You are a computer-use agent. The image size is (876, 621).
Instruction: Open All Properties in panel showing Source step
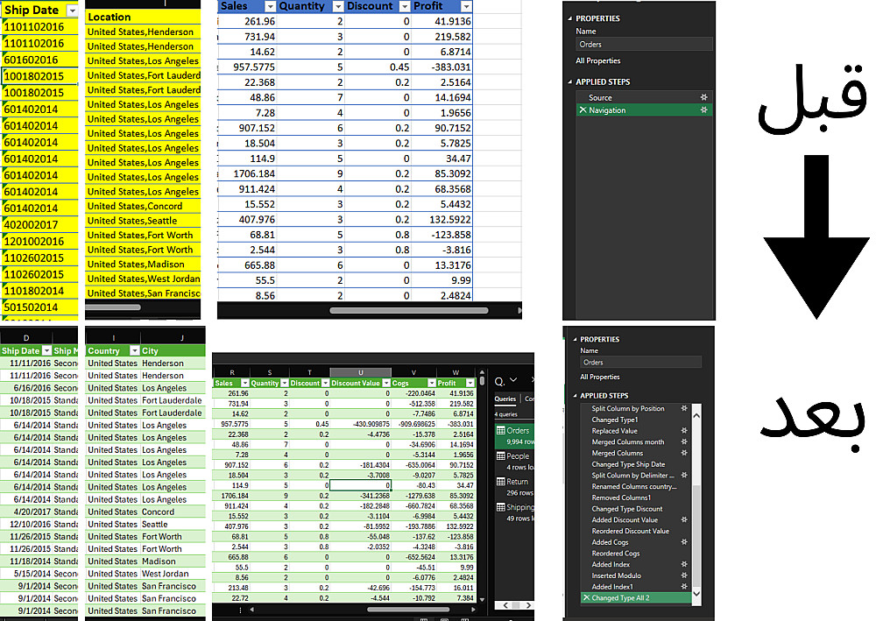coord(597,60)
